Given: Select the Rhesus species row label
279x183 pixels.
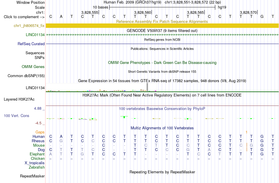Looking at the screenshot, I should [x=38, y=141].
